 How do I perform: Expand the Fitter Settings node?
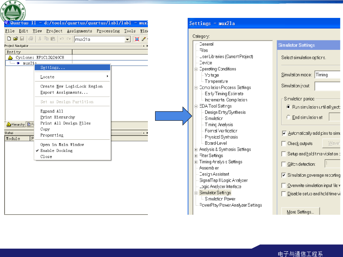196,156
